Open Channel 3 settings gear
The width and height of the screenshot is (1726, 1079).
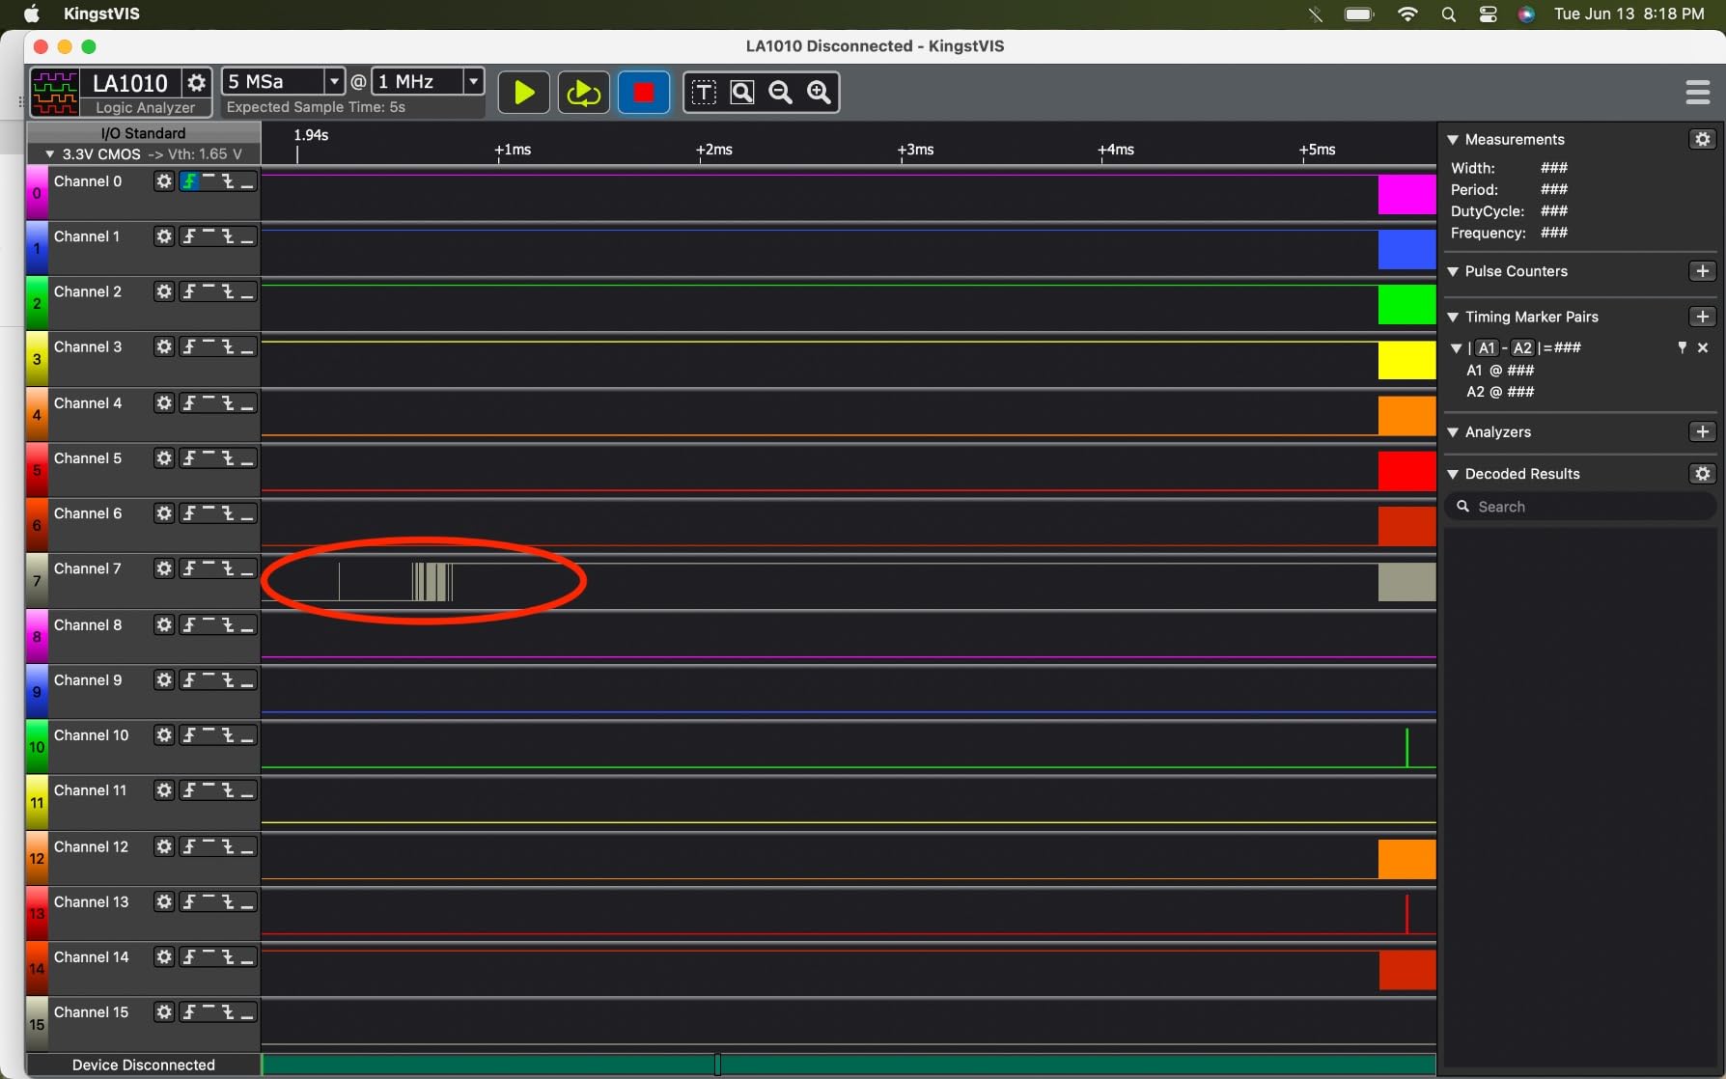pyautogui.click(x=164, y=346)
